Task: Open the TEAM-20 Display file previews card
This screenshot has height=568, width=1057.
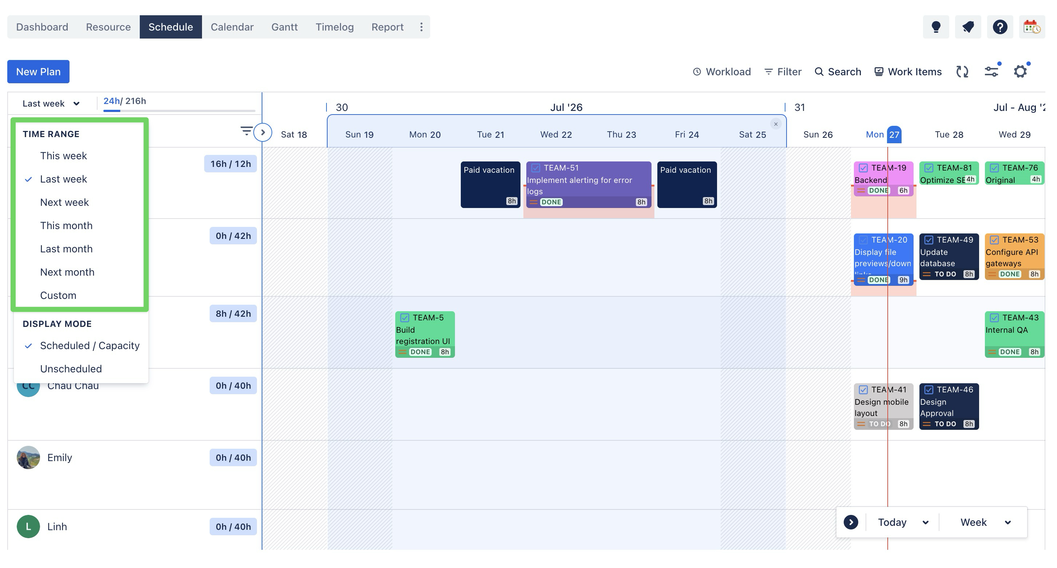Action: pyautogui.click(x=883, y=259)
